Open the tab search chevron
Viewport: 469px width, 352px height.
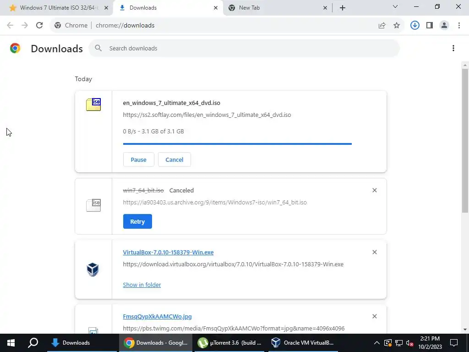click(x=395, y=6)
